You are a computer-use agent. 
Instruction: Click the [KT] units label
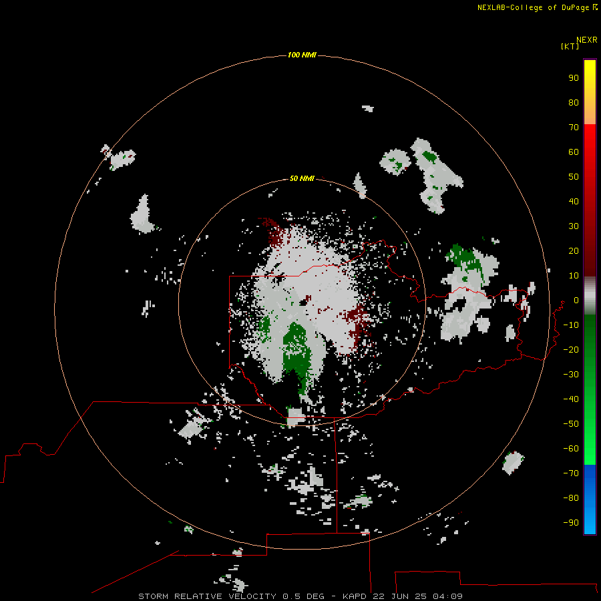[570, 46]
